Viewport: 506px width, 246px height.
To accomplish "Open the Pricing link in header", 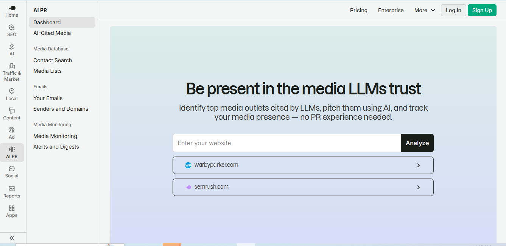I will coord(358,10).
